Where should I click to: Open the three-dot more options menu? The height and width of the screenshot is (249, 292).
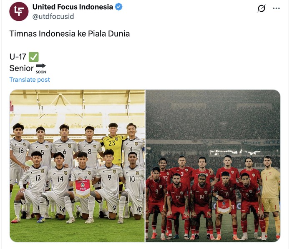tap(276, 8)
